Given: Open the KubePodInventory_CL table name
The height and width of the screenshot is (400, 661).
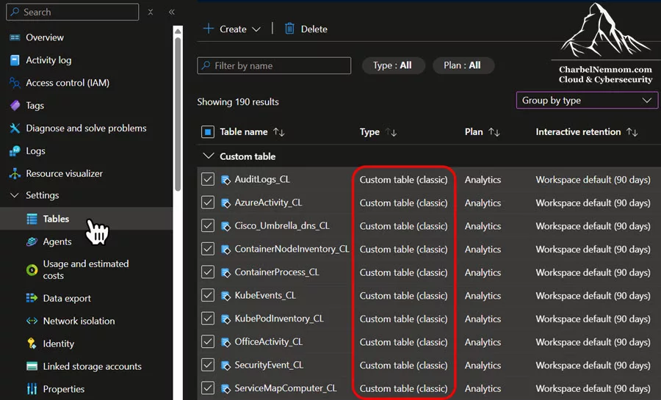Looking at the screenshot, I should click(279, 319).
